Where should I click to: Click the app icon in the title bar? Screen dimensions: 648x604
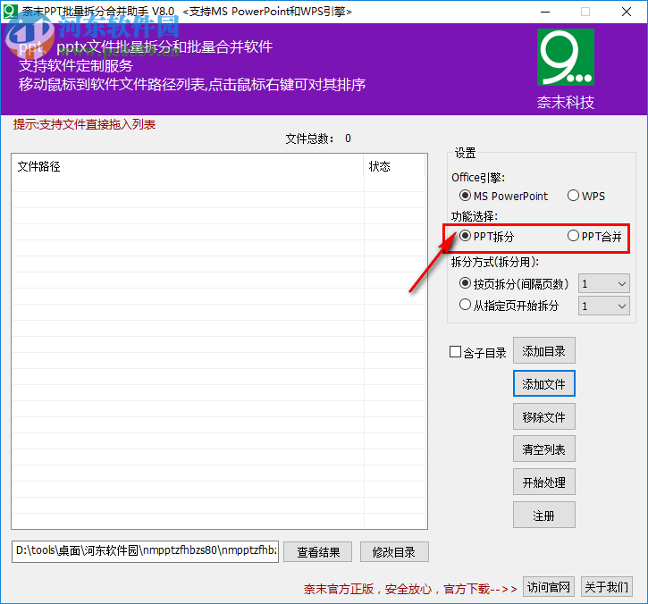(10, 11)
